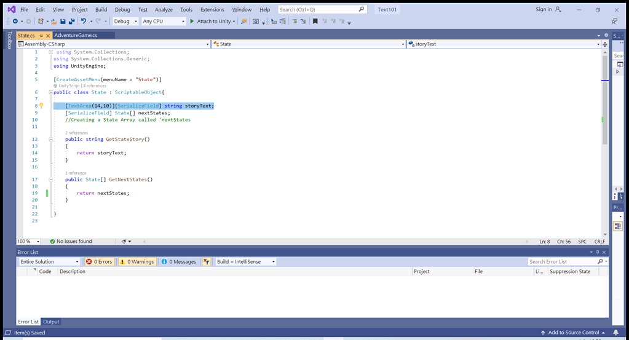
Task: Collapse the State class code block
Action: tap(51, 92)
